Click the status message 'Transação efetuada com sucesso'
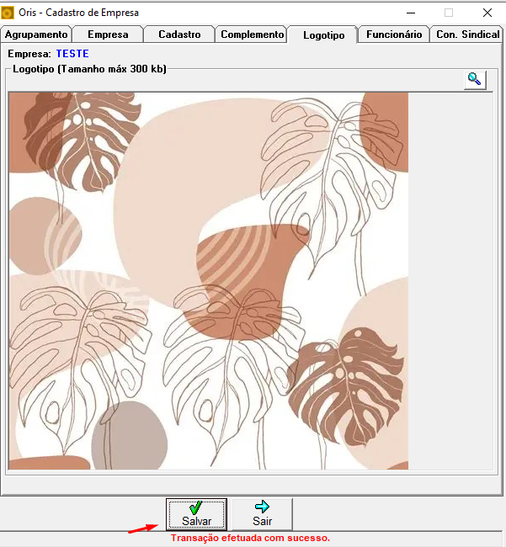 pos(250,538)
